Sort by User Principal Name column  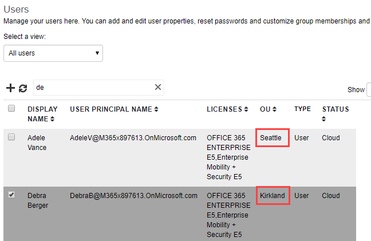tap(156, 109)
